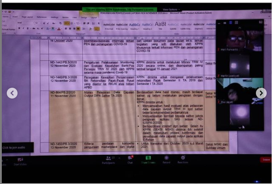The image size is (273, 184).
Task: Click the Numbering list icon
Action: pyautogui.click(x=72, y=23)
